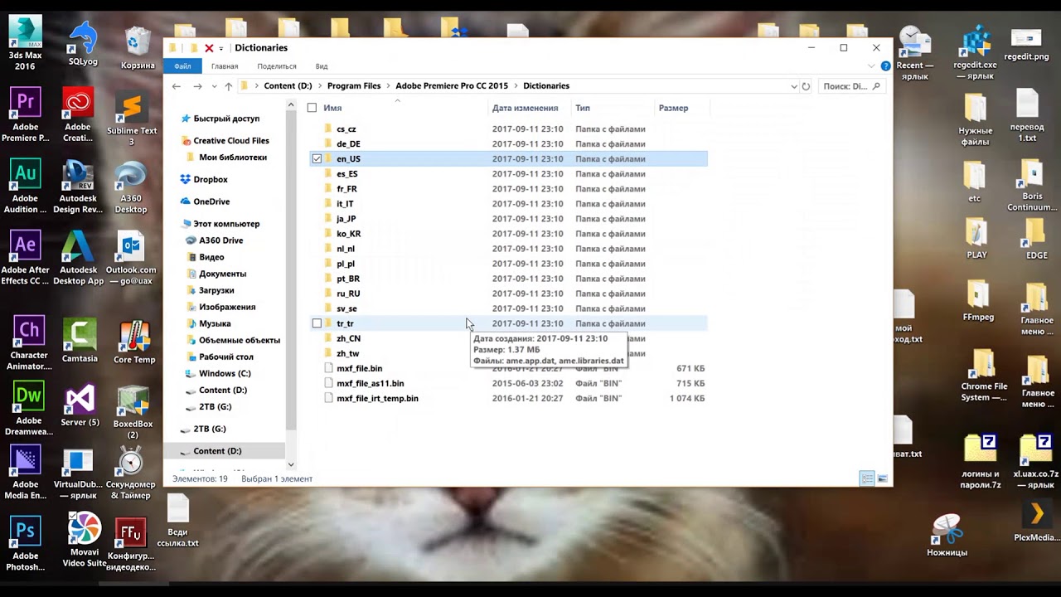Viewport: 1061px width, 597px height.
Task: Launch Adobe After Effects CC icon
Action: (25, 257)
